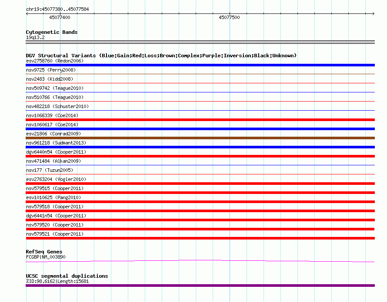
Task: Open dgv6441n54 (Cooper2011) variant
Action: tap(56, 216)
